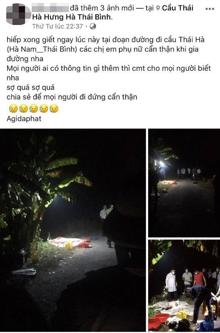Click the timestamp Thứ Tư lúc 22:37

(x=58, y=26)
